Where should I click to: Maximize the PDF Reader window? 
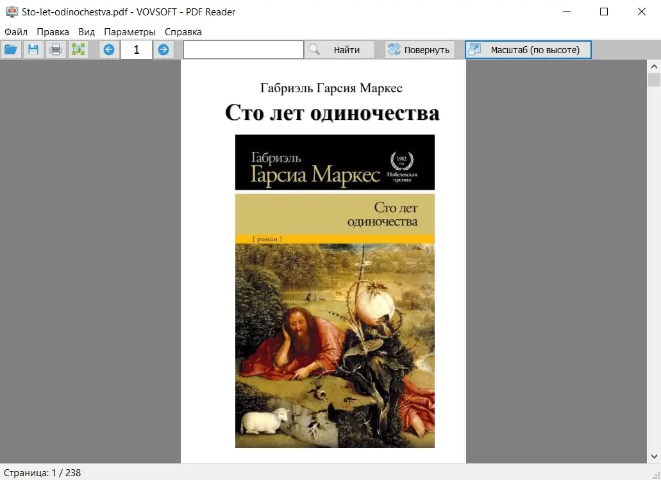click(604, 12)
